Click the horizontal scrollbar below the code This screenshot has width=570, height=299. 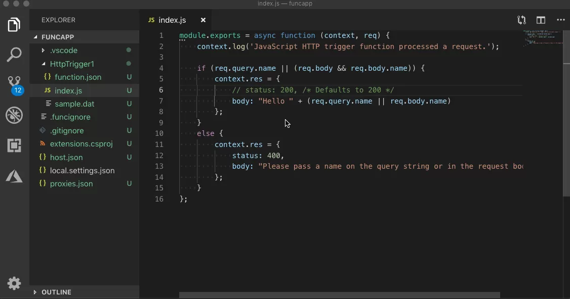point(339,294)
